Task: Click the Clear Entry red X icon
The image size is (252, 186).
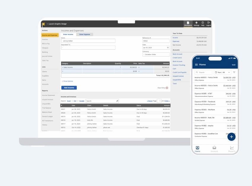Action: (x=167, y=88)
